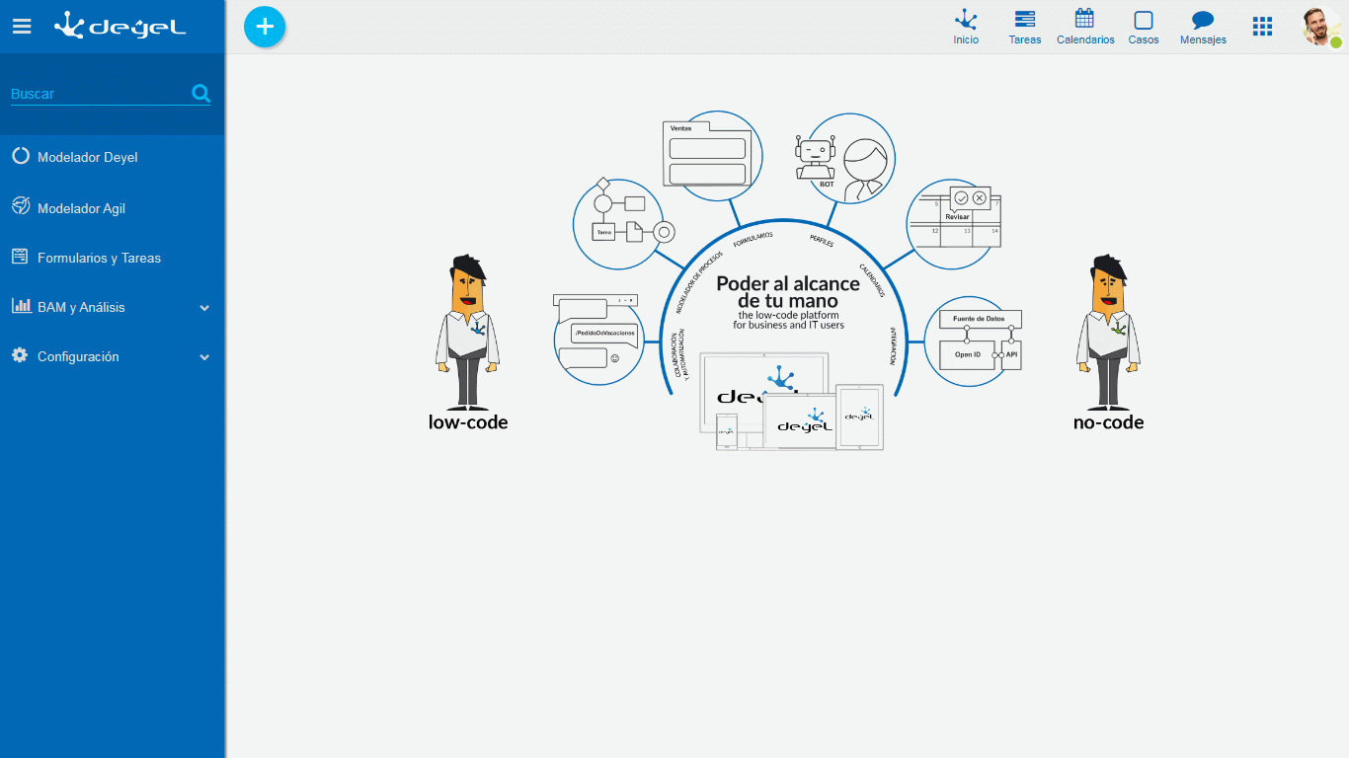
Task: Click the PedidoDeVacaciones chat circle
Action: (x=600, y=339)
